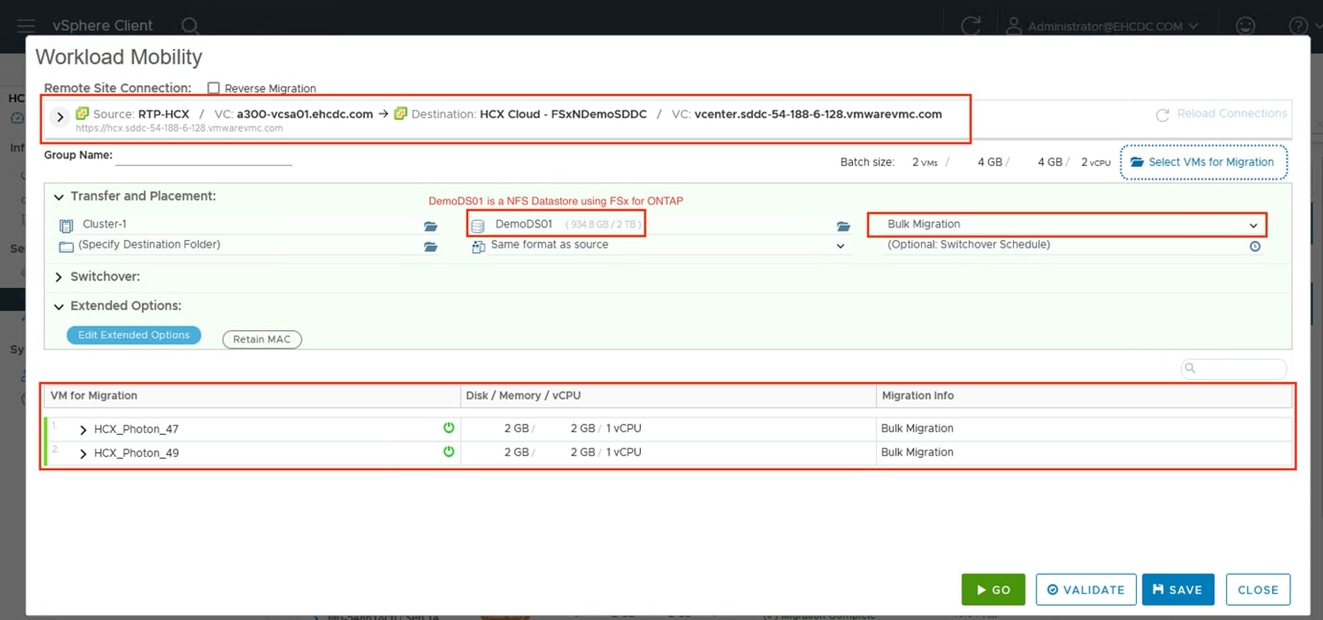Expand the HCX_Photon_49 VM row
Viewport: 1323px width, 620px height.
click(83, 454)
